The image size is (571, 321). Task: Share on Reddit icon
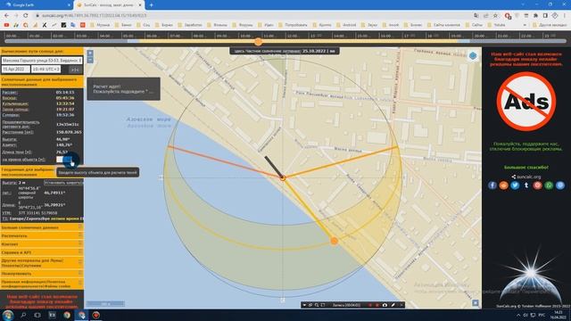pos(503,185)
